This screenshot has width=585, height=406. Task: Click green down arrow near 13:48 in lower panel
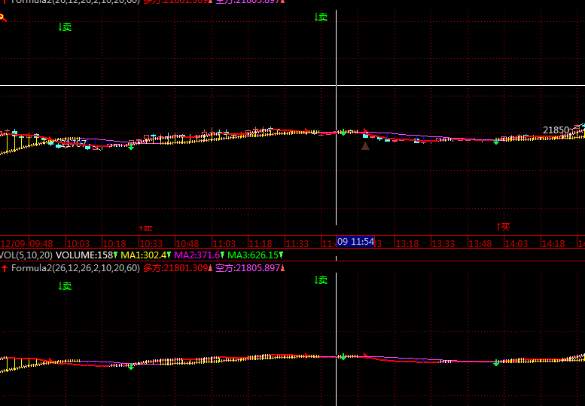(496, 363)
